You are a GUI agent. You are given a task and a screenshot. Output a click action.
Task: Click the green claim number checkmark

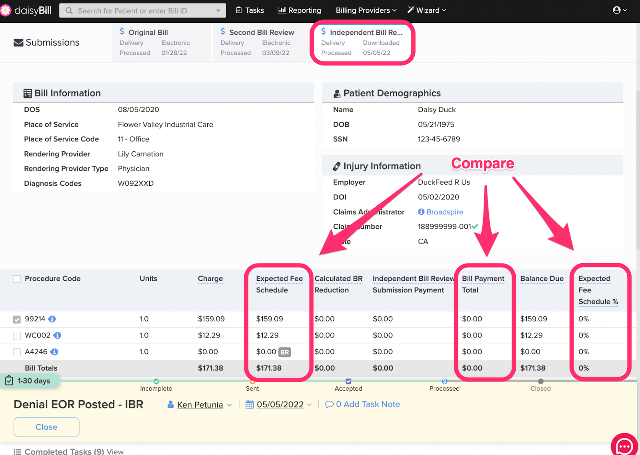475,226
